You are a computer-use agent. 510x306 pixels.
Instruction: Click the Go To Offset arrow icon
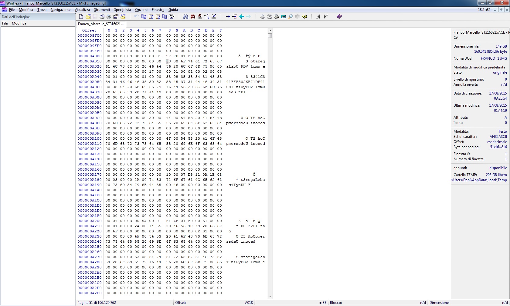click(228, 17)
